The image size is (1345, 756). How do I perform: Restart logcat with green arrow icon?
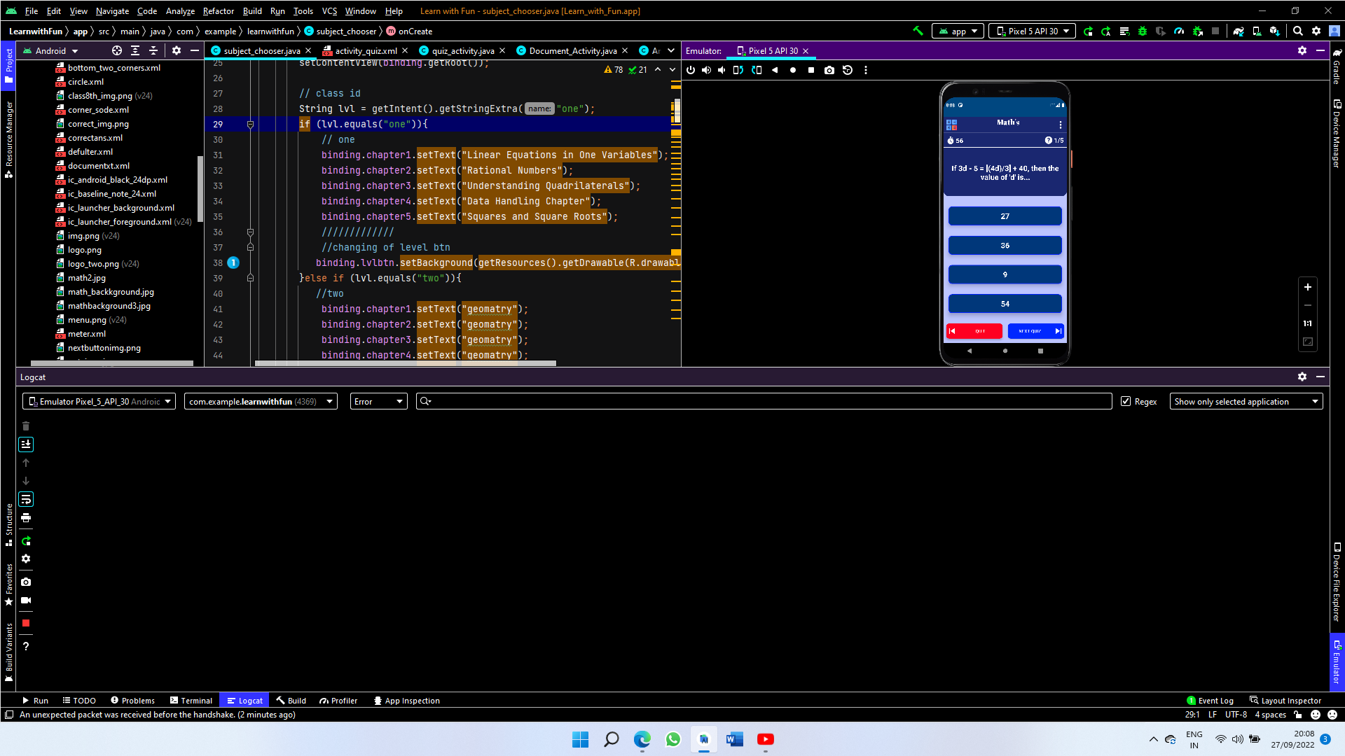(x=26, y=541)
